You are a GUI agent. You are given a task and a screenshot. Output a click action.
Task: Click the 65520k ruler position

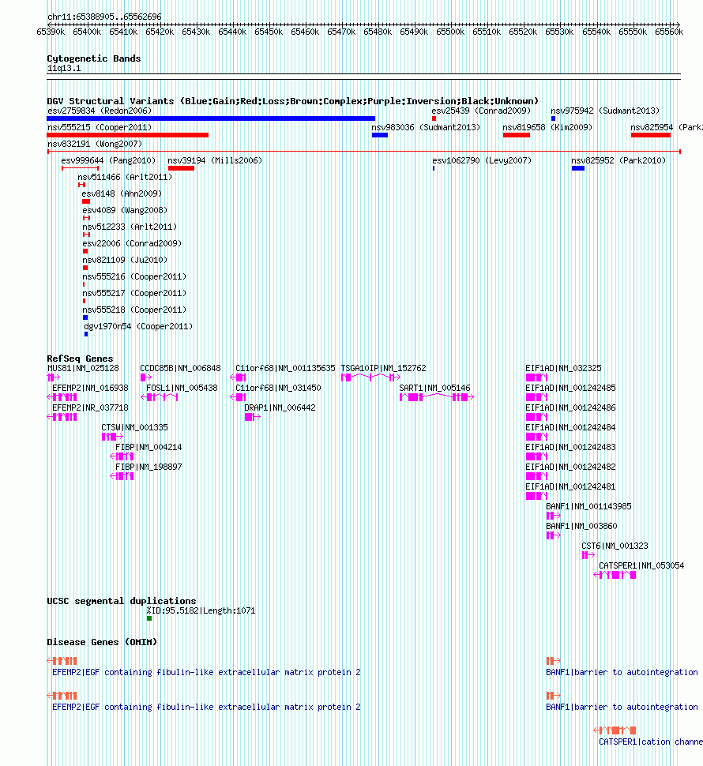coord(523,32)
